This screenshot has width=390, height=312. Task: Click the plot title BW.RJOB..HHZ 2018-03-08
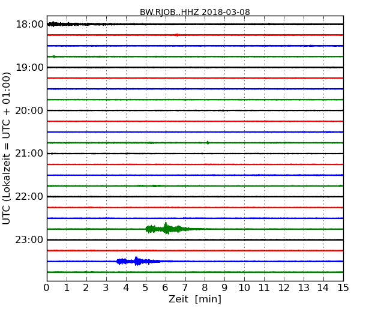click(x=195, y=12)
